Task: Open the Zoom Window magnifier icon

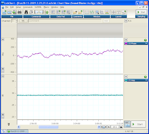Action: coord(97,12)
